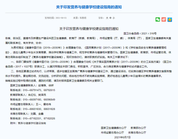This screenshot has height=139, width=178.
Task: Click the 国家卫生健康委办公厅 signature
Action: pyautogui.click(x=114, y=128)
